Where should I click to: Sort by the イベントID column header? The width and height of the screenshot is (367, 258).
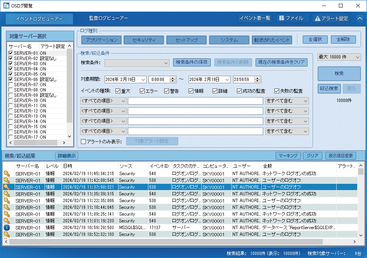pyautogui.click(x=159, y=166)
